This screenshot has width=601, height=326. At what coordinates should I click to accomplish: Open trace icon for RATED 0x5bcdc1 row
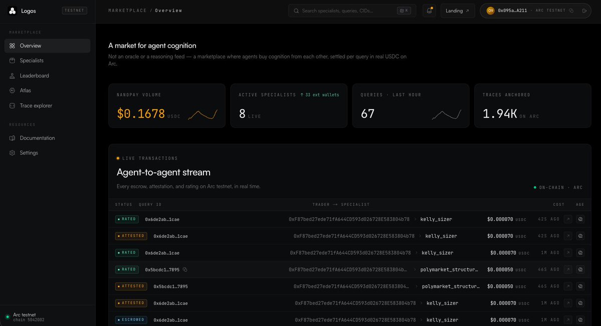point(580,270)
